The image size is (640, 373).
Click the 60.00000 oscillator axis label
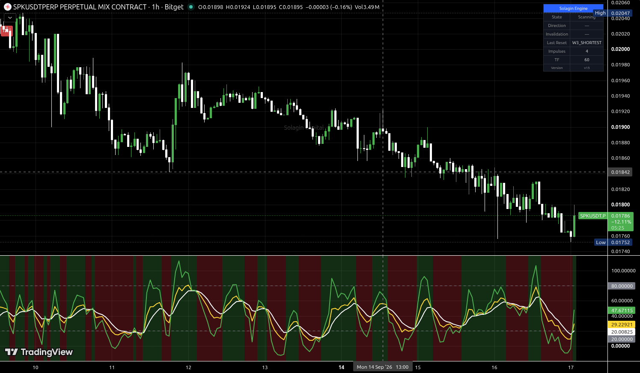(622, 301)
